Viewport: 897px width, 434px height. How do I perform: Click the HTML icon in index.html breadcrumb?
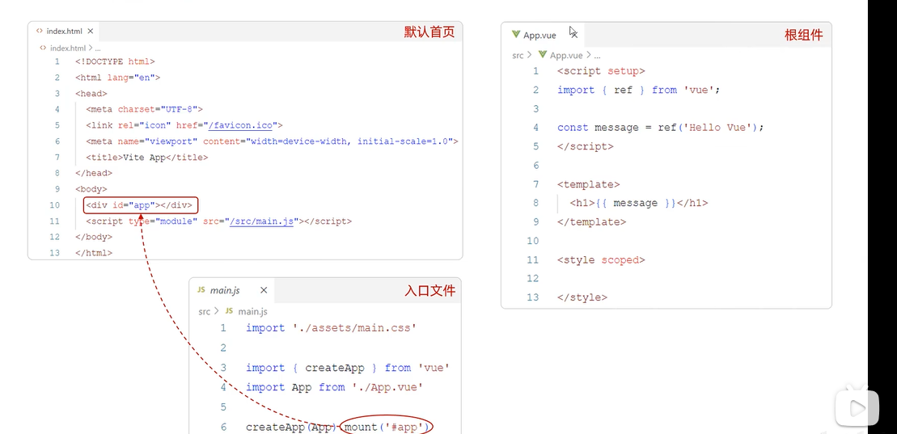coord(43,48)
